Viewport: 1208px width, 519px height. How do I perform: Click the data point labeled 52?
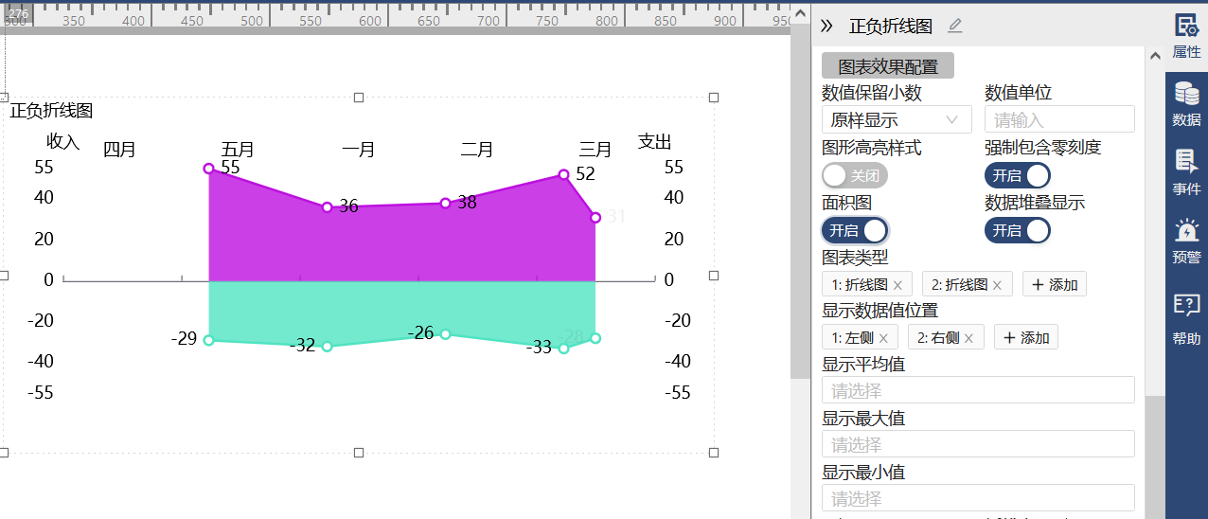[563, 174]
